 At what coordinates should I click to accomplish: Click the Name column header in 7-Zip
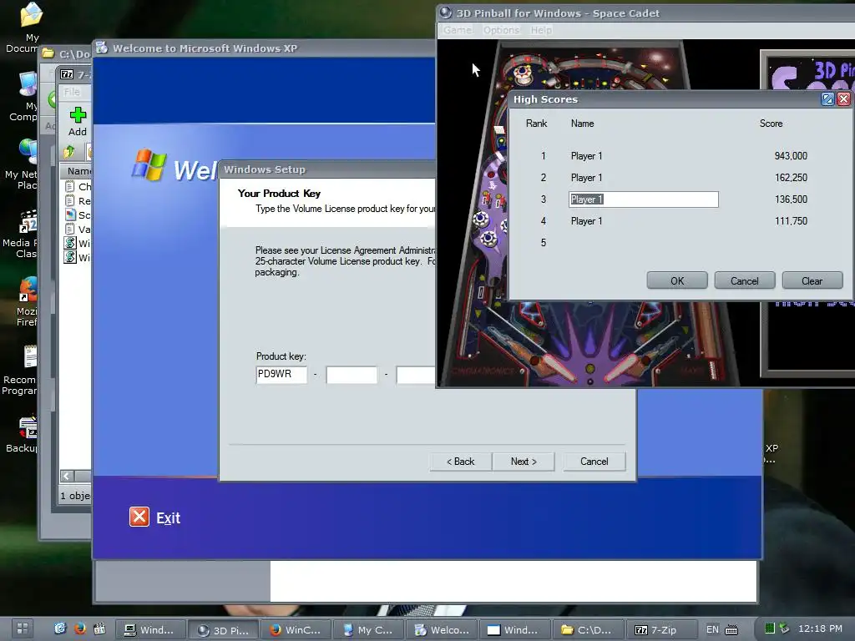(x=76, y=171)
